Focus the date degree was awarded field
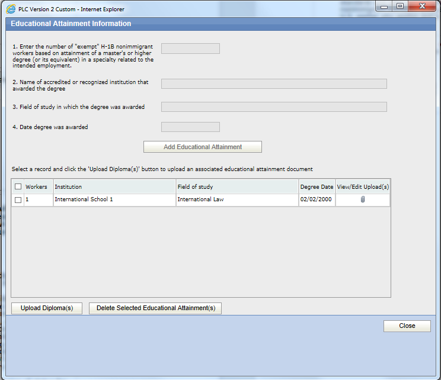This screenshot has width=441, height=380. coord(190,127)
